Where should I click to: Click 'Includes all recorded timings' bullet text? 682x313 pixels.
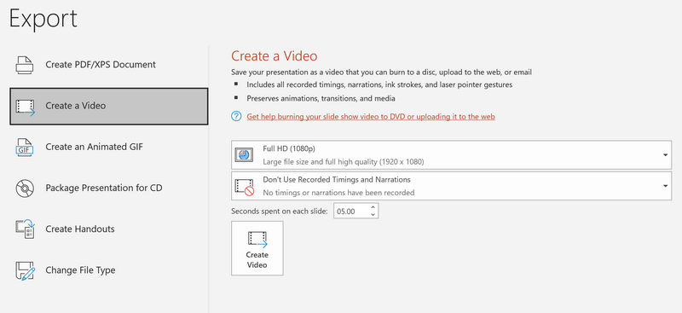(379, 85)
